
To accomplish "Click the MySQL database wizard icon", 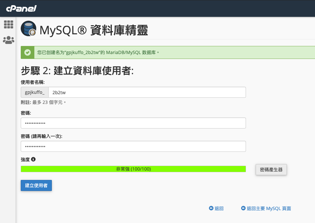I will click(x=29, y=28).
